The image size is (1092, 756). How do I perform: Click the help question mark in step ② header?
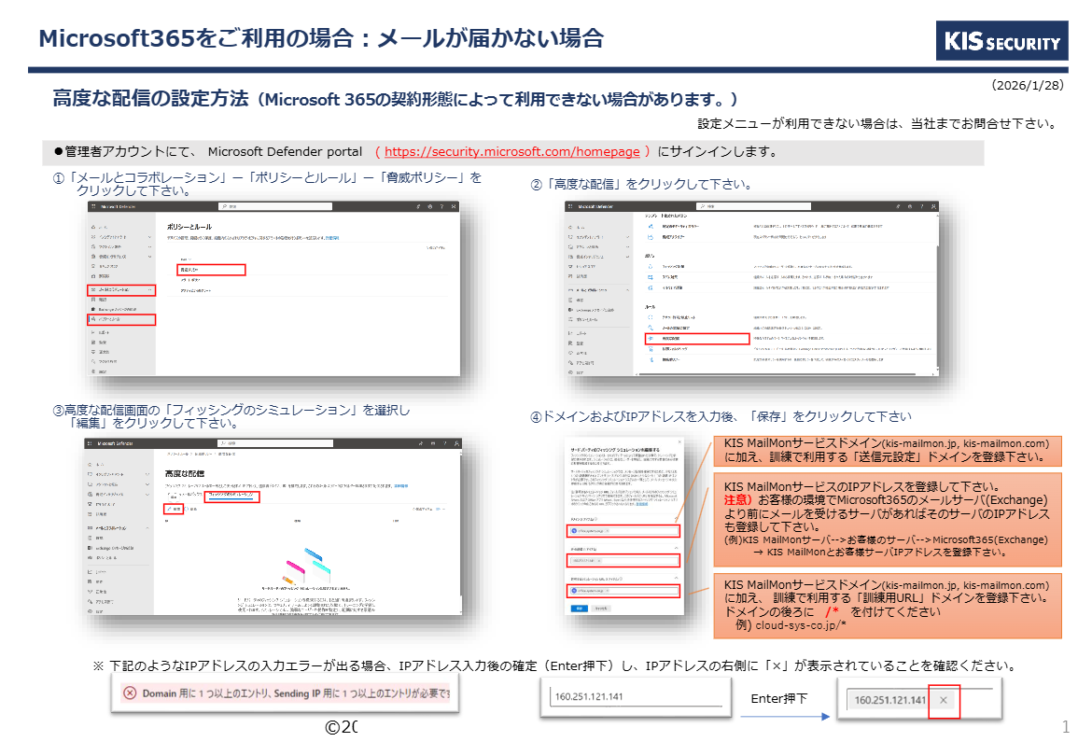[x=920, y=207]
